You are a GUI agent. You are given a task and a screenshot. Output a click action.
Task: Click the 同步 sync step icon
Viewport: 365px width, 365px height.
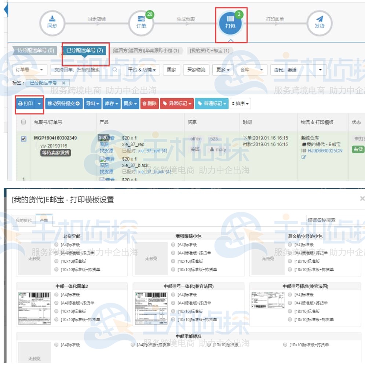pos(52,22)
